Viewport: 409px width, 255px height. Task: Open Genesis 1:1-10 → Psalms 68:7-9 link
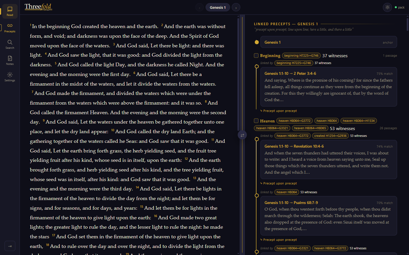click(291, 203)
